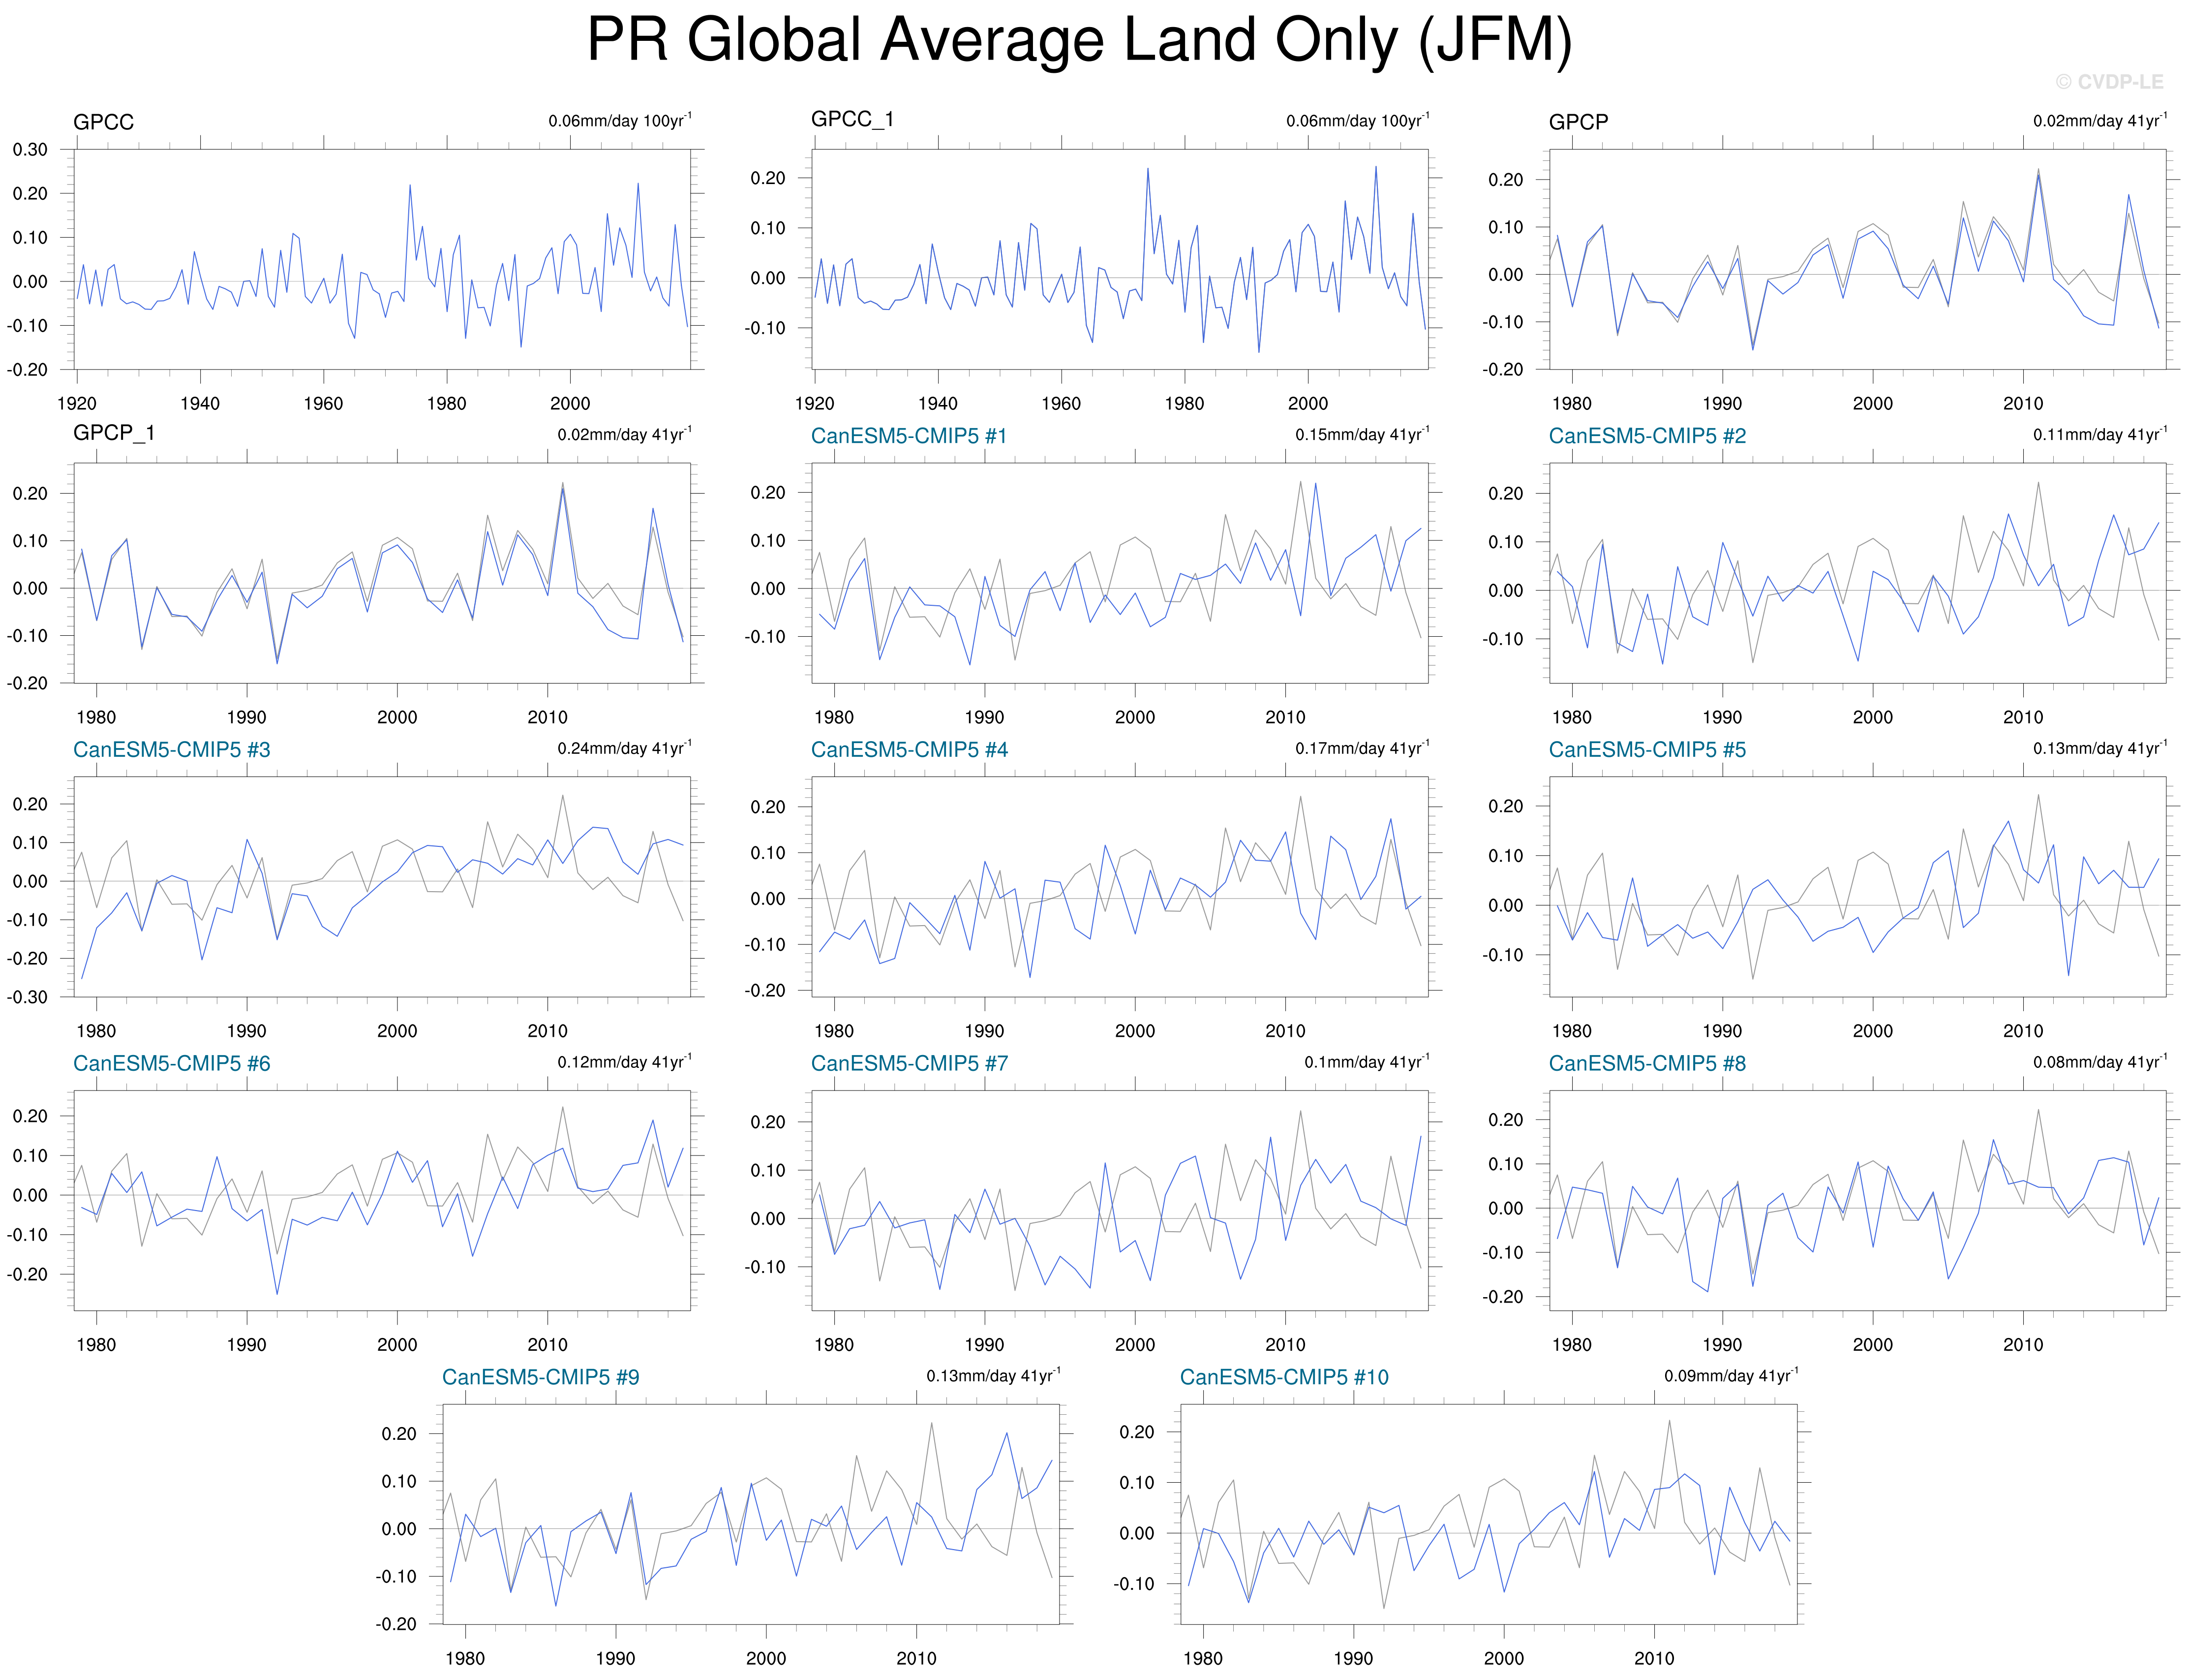
Task: Click the GPCC_1 timeseries plot
Action: point(1120,259)
